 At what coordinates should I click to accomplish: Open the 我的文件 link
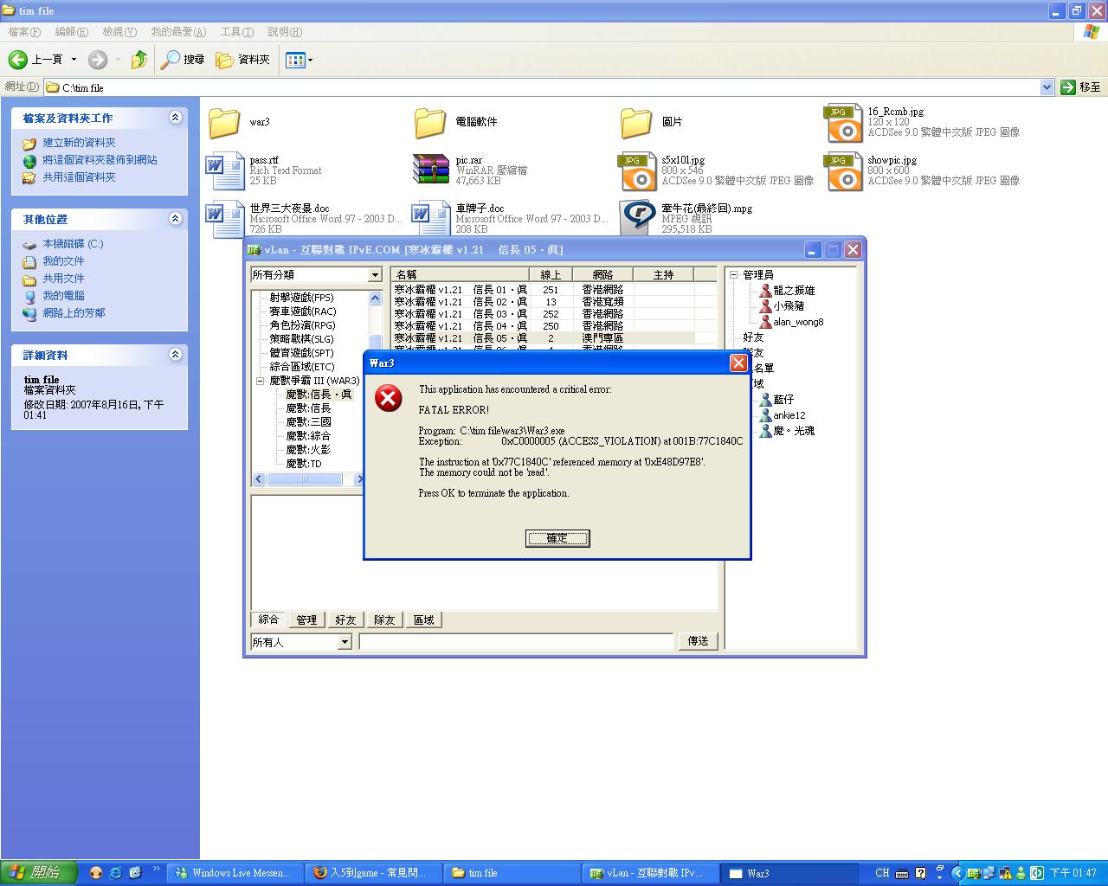point(63,261)
